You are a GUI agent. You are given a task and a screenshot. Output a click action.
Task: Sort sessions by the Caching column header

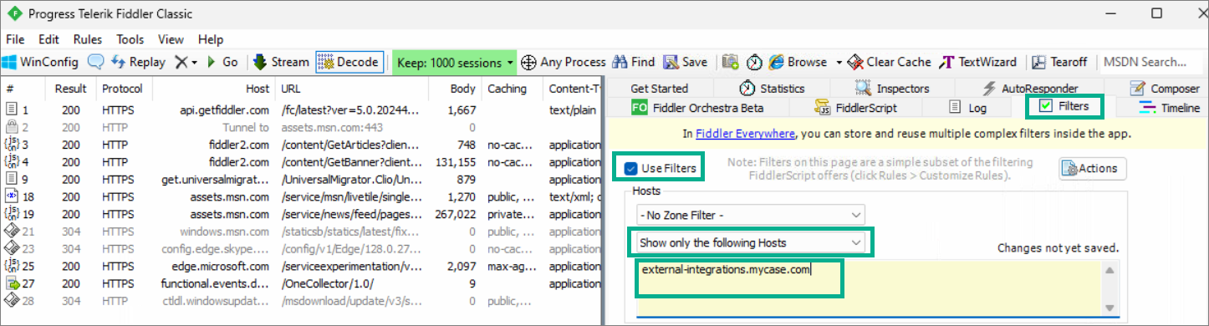tap(513, 89)
